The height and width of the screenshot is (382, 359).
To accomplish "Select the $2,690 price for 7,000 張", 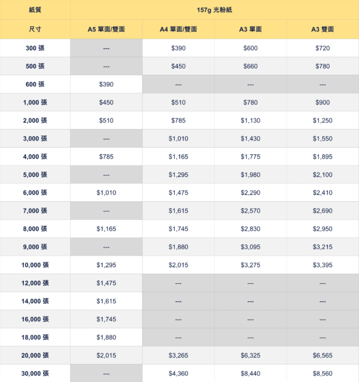I will click(323, 211).
